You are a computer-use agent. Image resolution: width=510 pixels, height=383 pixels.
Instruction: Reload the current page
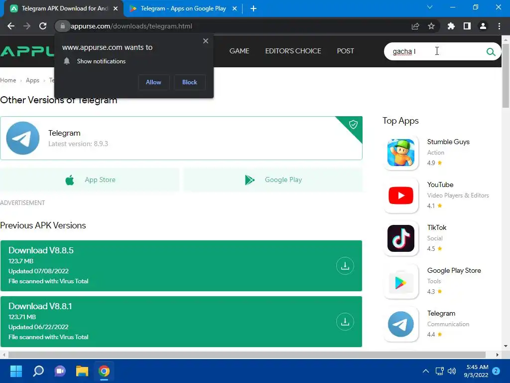[43, 26]
